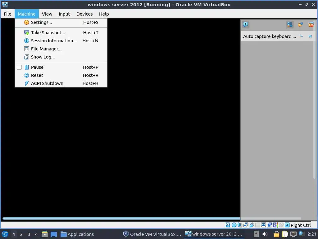Image resolution: width=318 pixels, height=239 pixels.
Task: Click the Right Ctrl host key label
Action: (x=301, y=225)
